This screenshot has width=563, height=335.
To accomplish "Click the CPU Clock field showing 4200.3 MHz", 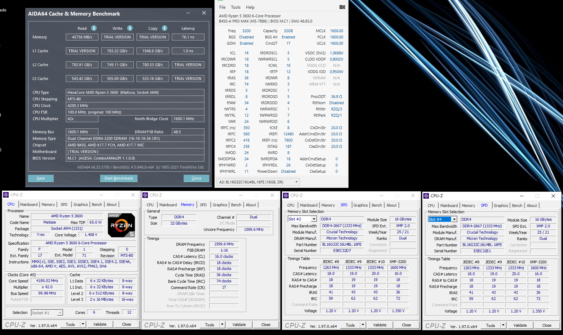I will pos(135,106).
